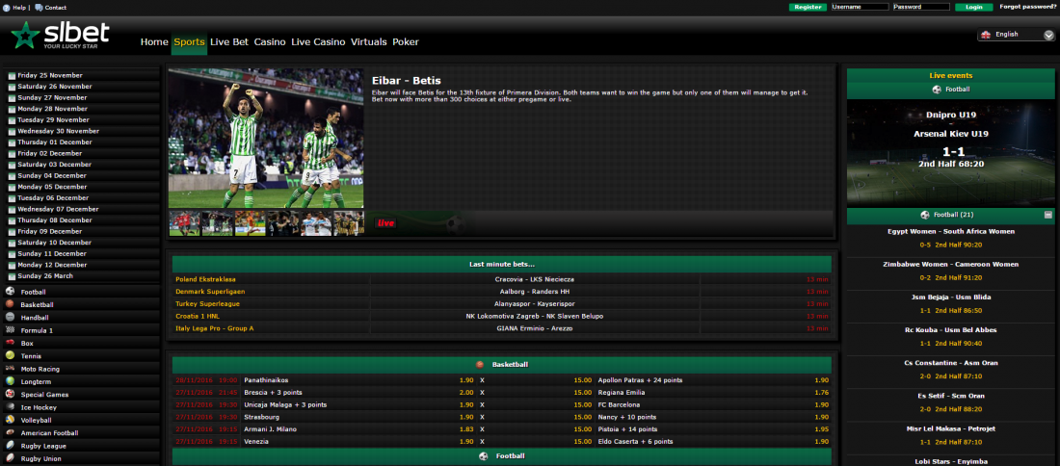Open the Ice Hockey icon
The height and width of the screenshot is (466, 1060).
pos(11,407)
